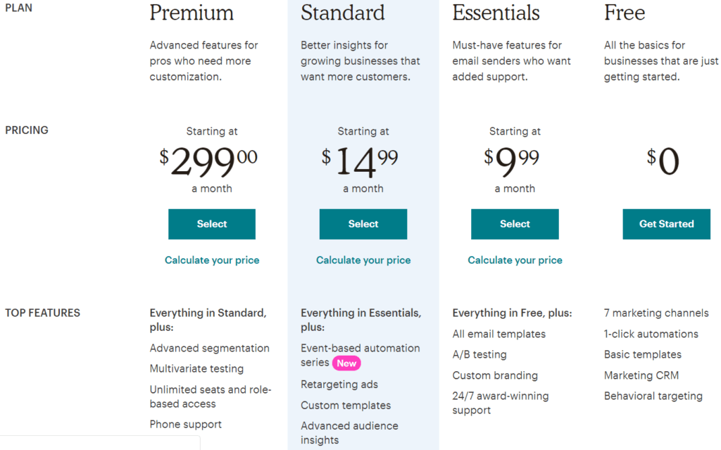
Task: Select the Essentials plan
Action: [x=515, y=224]
